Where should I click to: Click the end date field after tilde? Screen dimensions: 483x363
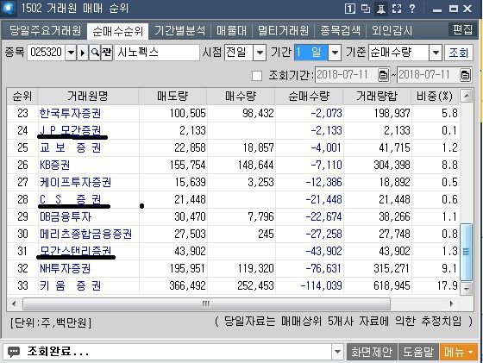click(x=428, y=75)
